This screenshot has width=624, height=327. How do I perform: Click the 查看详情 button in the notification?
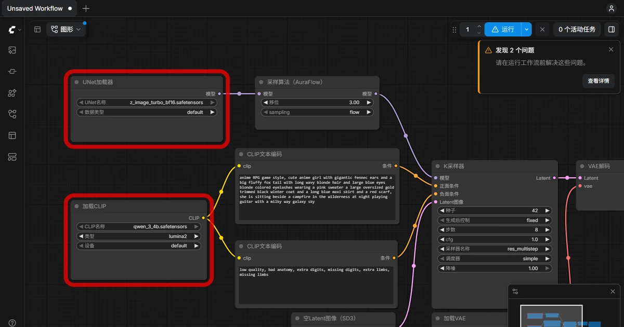599,81
